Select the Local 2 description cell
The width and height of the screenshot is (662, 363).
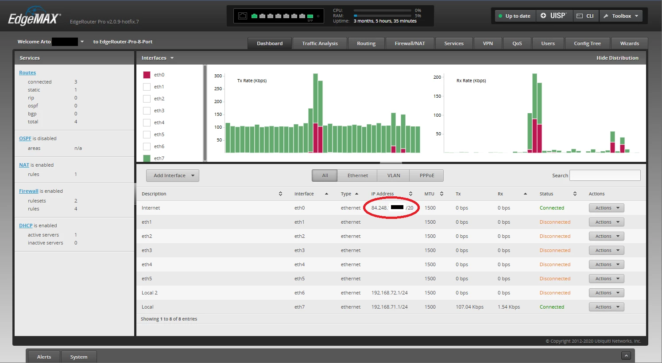(x=150, y=293)
